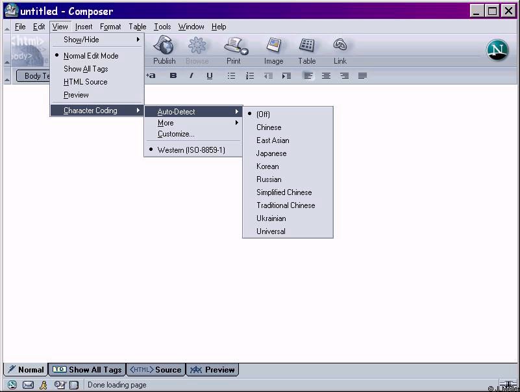Choose Korean auto-detect
Viewport: 520px width, 392px height.
288,166
